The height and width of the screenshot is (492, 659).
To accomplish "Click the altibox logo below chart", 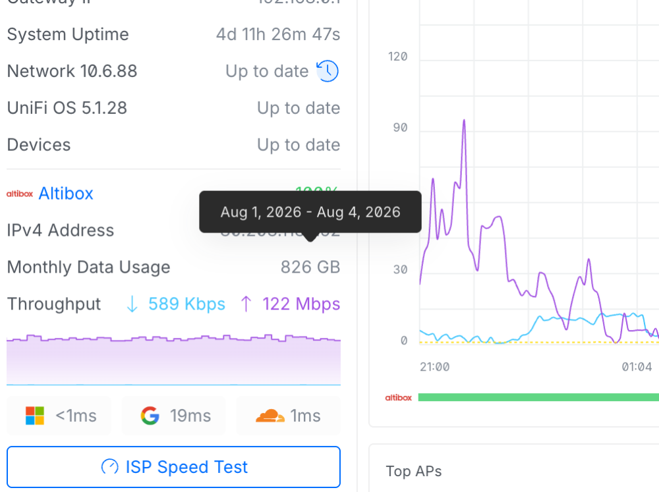I will point(399,397).
